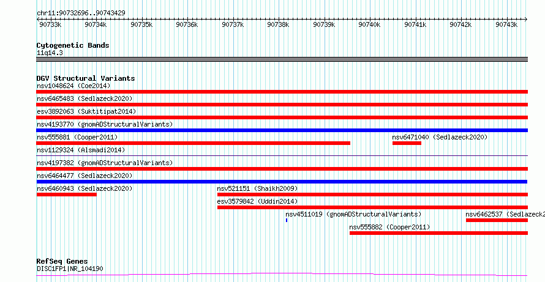The height and width of the screenshot is (282, 545).
Task: Click the DISC1FP1|NR_104190 gene label
Action: 70,269
